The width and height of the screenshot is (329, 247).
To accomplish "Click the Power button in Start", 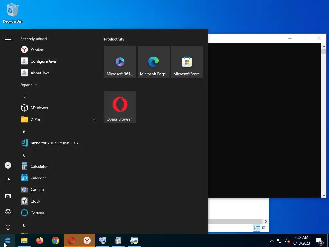I will coord(8,227).
